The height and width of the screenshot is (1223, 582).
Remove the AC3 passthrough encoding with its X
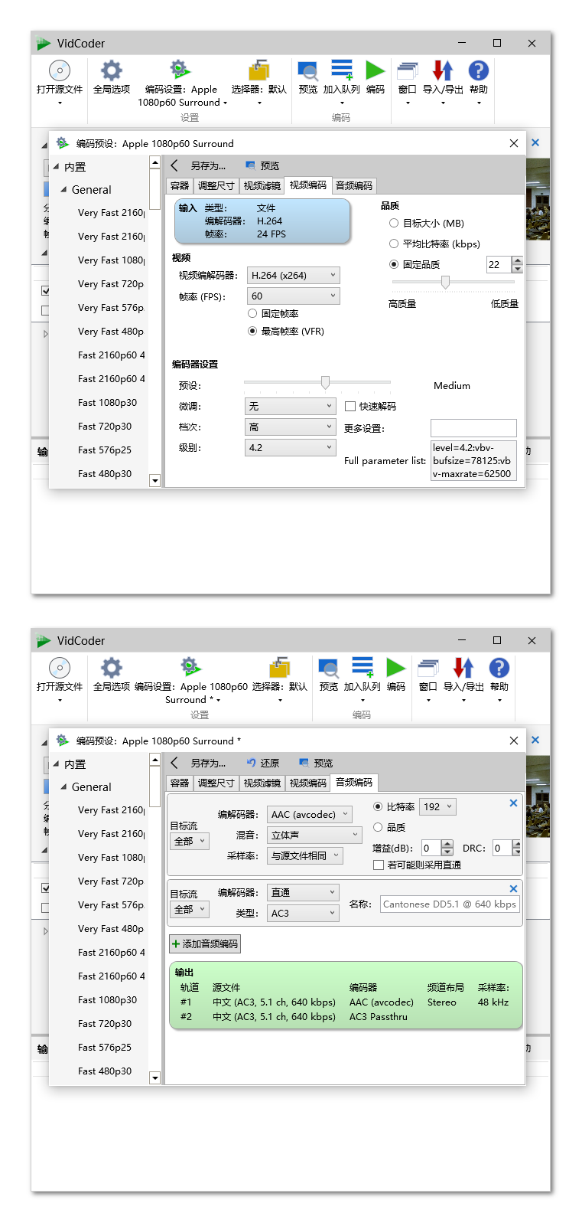tap(513, 888)
